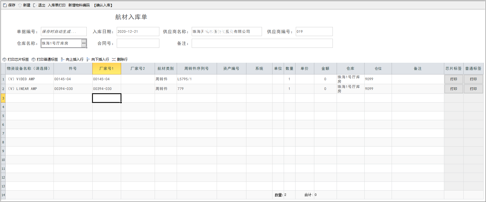Click 仓位 cell 9099 in row 1
Image resolution: width=486 pixels, height=202 pixels.
pos(378,79)
